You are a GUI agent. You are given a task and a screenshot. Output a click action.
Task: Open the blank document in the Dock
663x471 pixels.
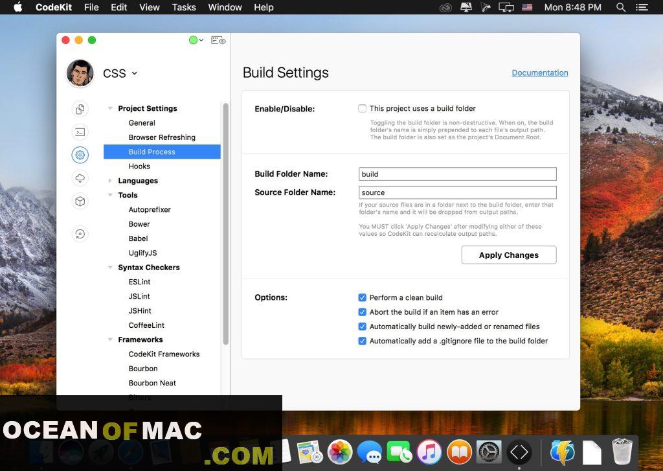coord(592,452)
